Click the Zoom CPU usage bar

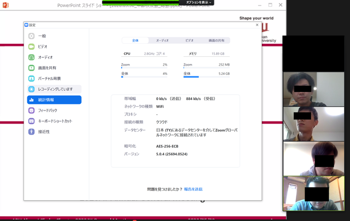[144, 68]
